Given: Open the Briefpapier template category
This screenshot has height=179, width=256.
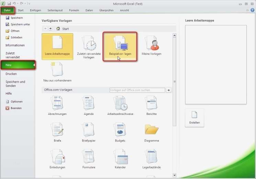Looking at the screenshot, I should [89, 132].
